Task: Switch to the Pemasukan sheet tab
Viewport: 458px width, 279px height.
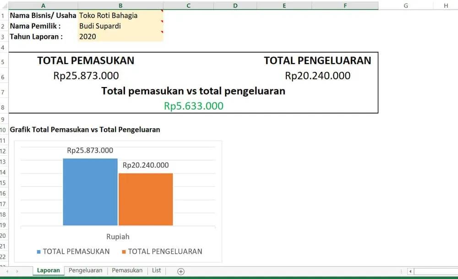Action: 127,270
